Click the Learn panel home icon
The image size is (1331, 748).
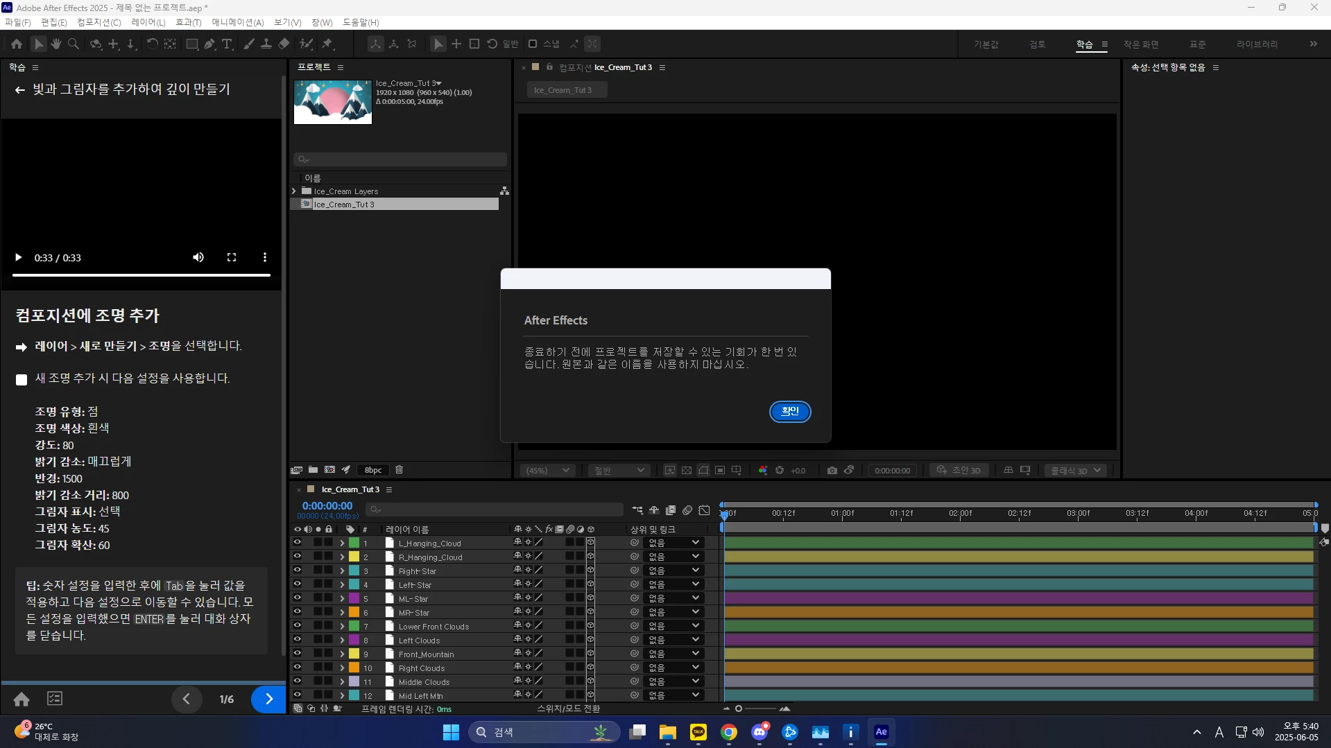click(x=22, y=699)
